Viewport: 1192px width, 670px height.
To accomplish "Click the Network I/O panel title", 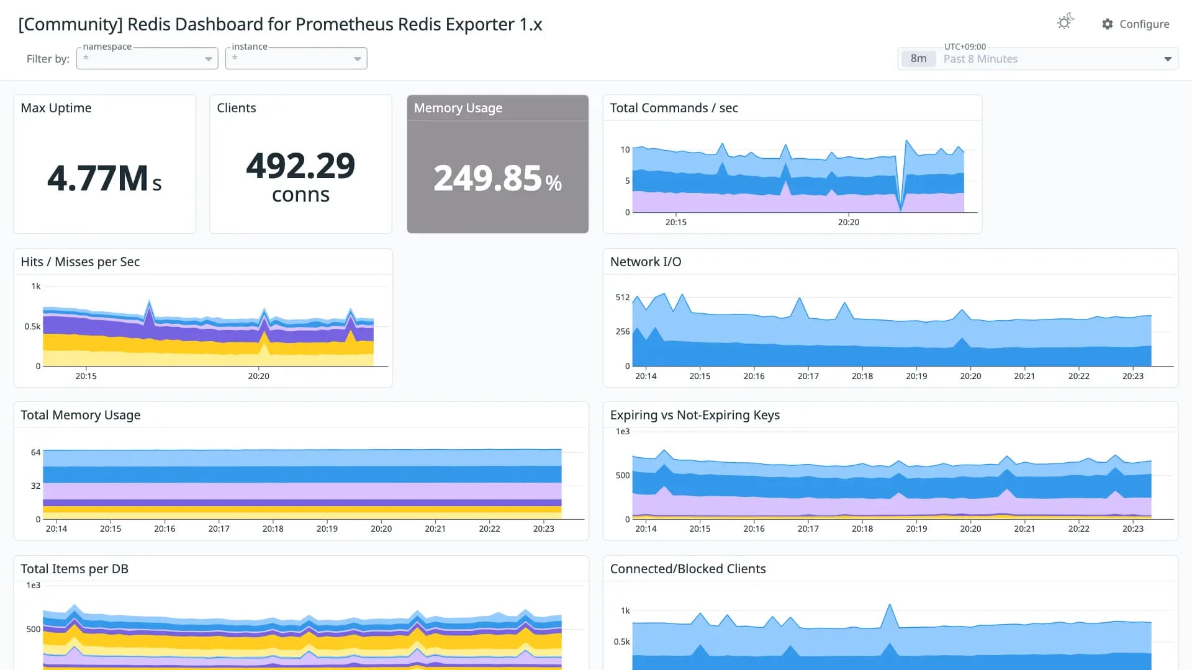I will [x=646, y=262].
